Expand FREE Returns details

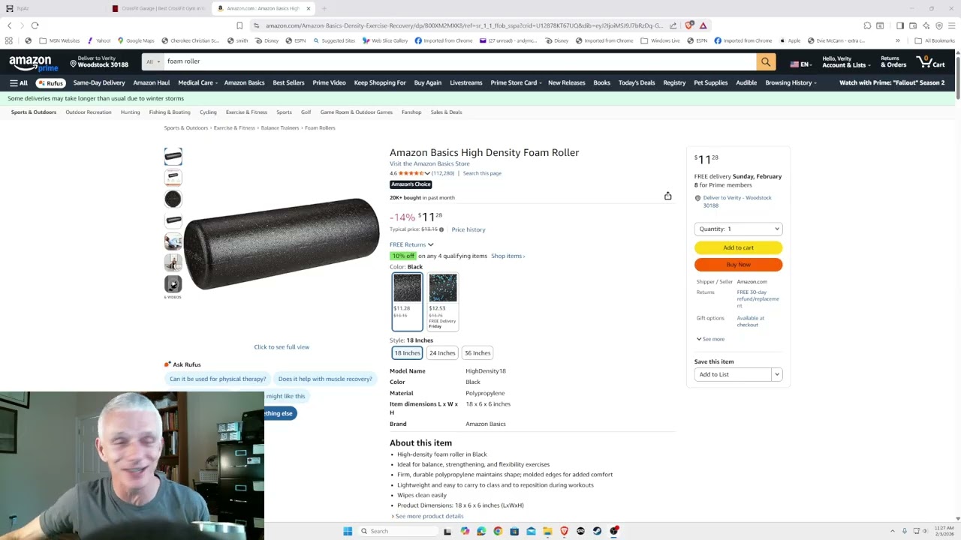[411, 244]
